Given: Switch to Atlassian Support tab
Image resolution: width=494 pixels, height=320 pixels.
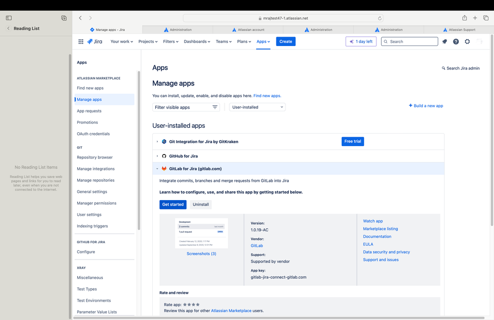Looking at the screenshot, I should click(459, 30).
